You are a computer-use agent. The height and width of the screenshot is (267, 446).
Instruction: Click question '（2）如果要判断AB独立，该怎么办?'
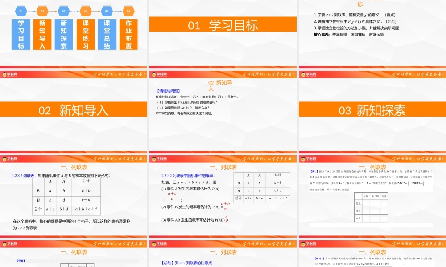(x=183, y=108)
